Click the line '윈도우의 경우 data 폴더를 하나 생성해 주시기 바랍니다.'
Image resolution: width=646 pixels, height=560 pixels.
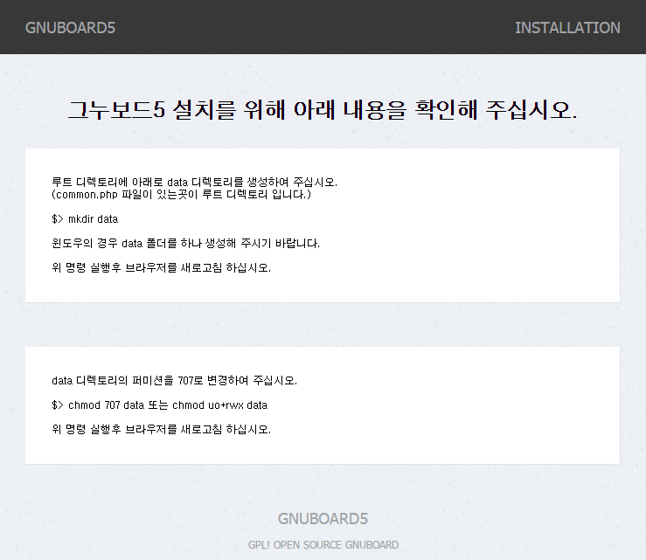(186, 244)
